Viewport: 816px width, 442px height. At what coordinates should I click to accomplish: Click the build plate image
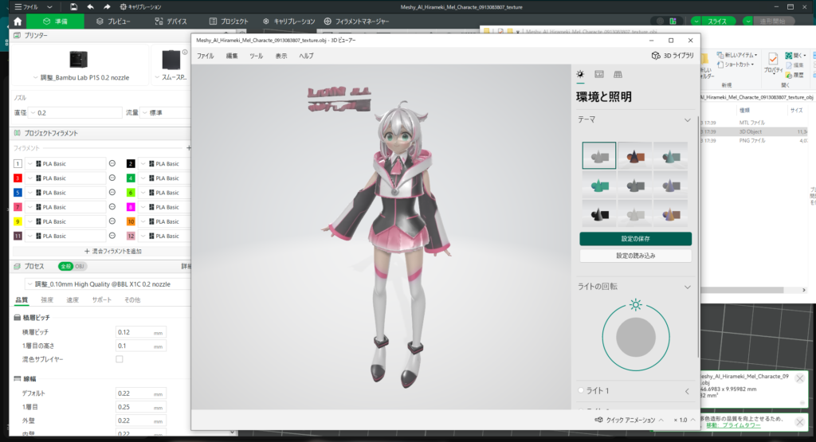coord(171,60)
